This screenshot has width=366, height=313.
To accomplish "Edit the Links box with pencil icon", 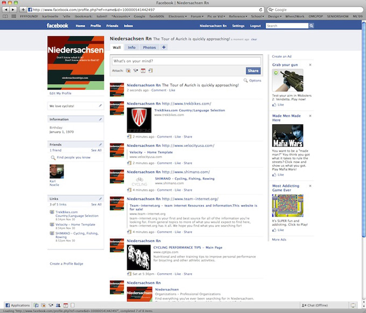I will [100, 198].
